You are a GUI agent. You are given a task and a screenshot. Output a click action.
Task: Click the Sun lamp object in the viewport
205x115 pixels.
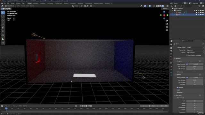click(x=34, y=34)
